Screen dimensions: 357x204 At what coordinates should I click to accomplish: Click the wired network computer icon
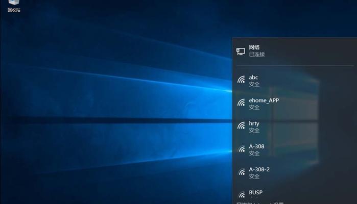[241, 52]
